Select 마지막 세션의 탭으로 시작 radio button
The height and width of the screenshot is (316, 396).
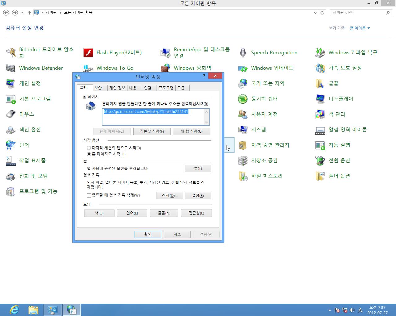click(89, 148)
